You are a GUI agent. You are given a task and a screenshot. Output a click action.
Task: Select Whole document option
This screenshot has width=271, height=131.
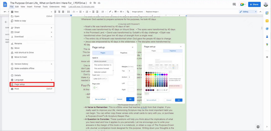pos(103,61)
